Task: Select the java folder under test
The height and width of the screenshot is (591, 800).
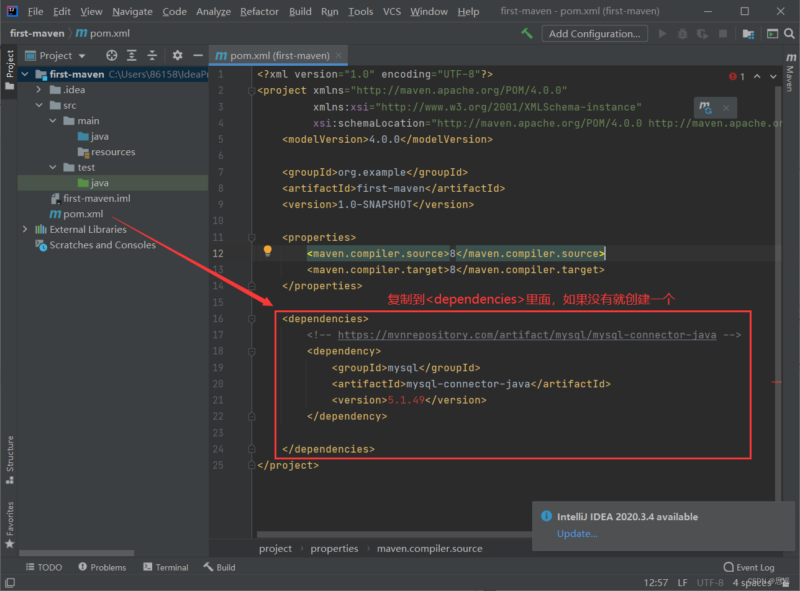Action: pyautogui.click(x=99, y=183)
